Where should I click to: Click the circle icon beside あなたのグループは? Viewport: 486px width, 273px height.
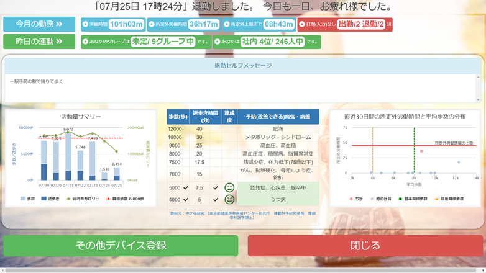(85, 42)
